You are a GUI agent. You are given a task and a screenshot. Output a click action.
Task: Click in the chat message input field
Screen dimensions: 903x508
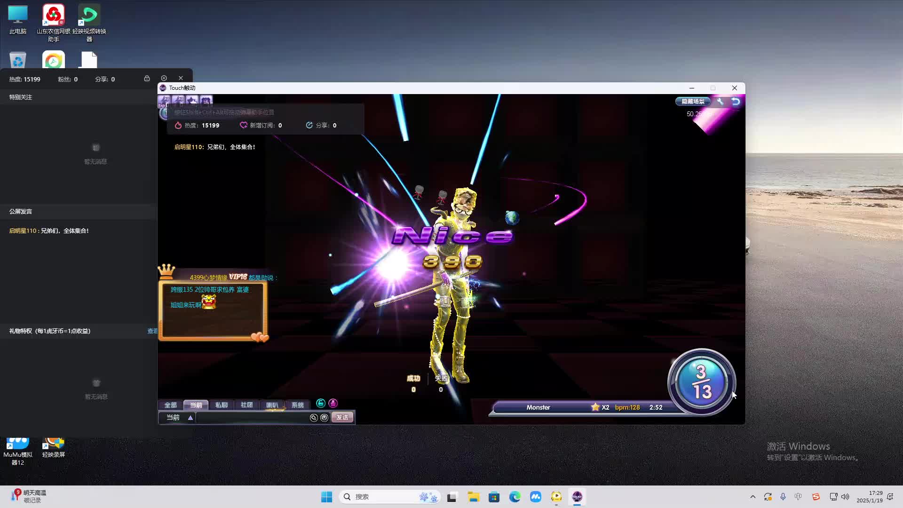[x=252, y=418]
